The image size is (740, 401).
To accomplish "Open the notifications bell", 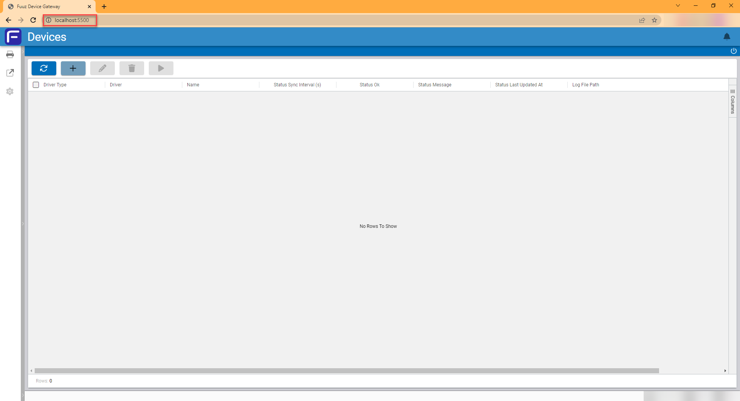I will (727, 37).
